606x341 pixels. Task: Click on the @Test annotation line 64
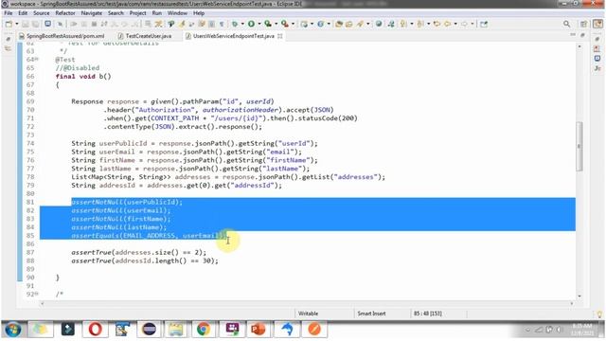pos(65,60)
